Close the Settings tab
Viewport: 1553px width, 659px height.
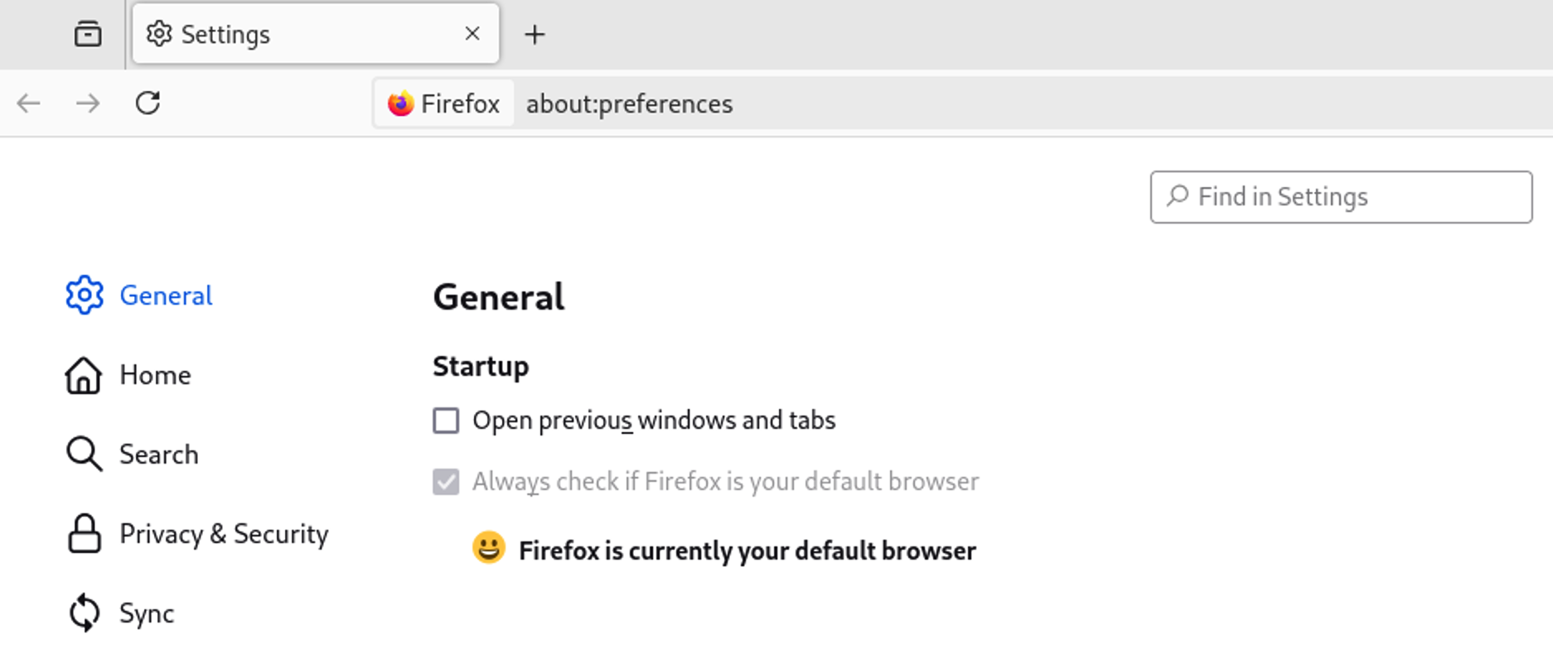point(472,34)
